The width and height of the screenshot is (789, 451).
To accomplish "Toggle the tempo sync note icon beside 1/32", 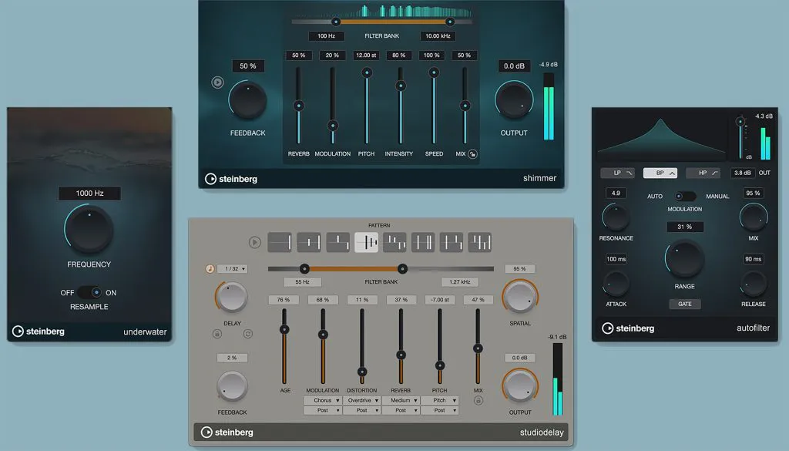I will click(210, 269).
